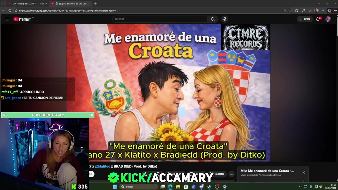This screenshot has height=190, width=338.
Task: Add this page to favorites star
Action: click(x=290, y=11)
